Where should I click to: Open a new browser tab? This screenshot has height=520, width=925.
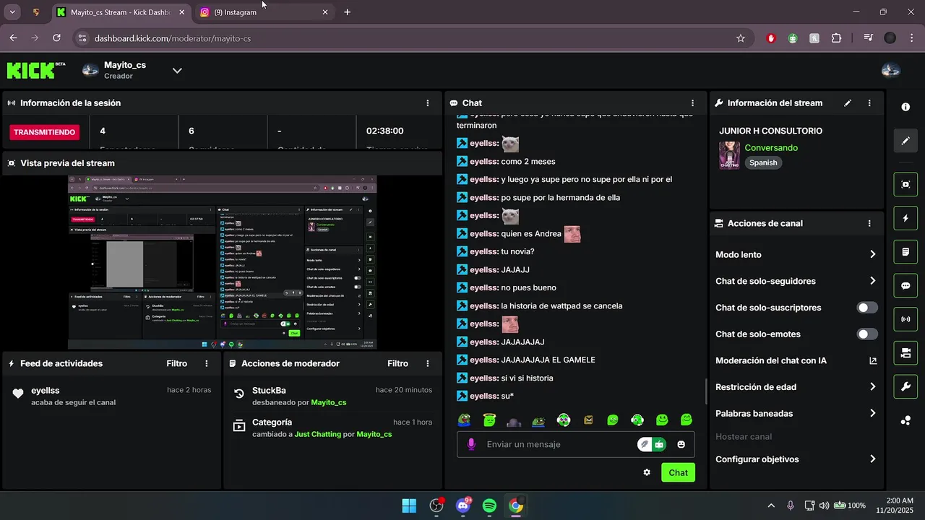pos(348,12)
